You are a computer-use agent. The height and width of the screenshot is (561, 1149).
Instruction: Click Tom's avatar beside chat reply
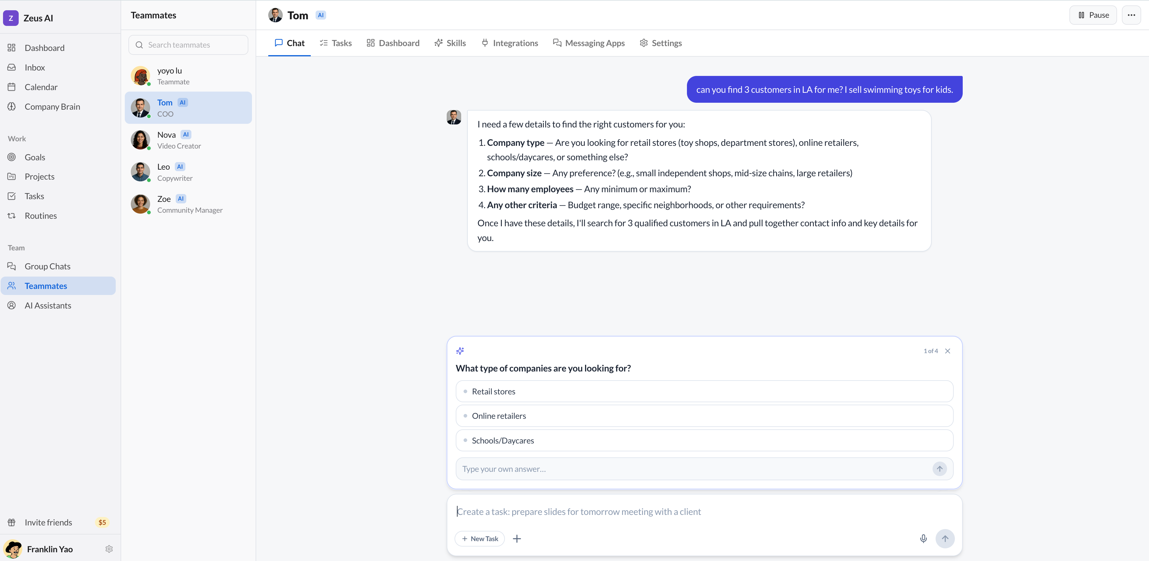454,117
